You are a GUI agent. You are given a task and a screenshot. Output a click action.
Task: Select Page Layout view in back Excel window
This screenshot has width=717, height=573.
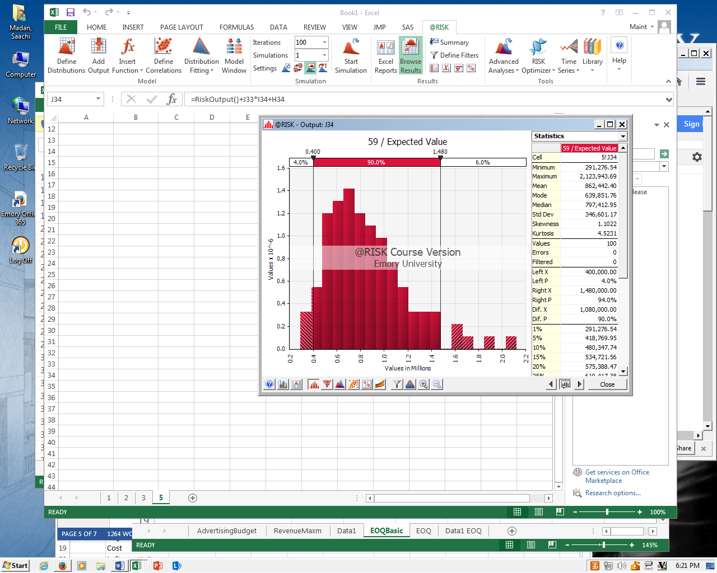pos(530,545)
